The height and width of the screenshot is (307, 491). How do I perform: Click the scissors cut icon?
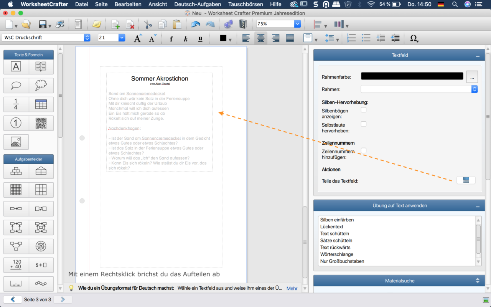[148, 25]
